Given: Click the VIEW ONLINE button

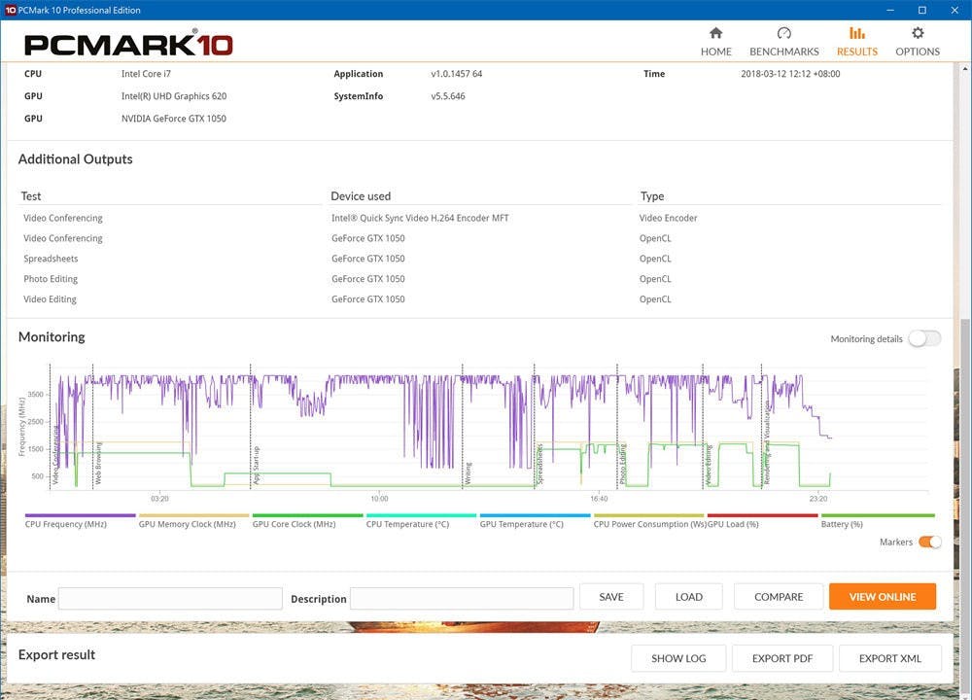Looking at the screenshot, I should [883, 596].
